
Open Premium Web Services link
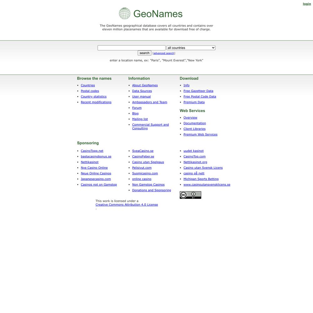pyautogui.click(x=200, y=134)
